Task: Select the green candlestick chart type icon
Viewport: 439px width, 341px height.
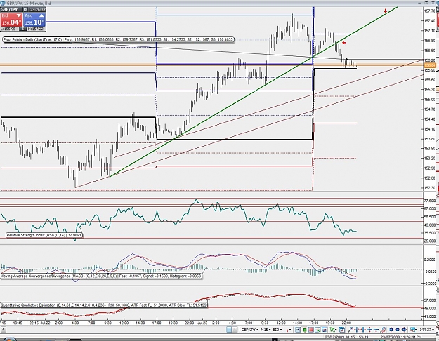Action: 305,330
